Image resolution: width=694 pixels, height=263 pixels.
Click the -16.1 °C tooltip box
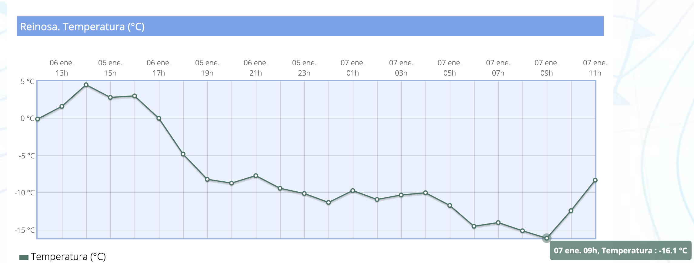click(x=620, y=250)
